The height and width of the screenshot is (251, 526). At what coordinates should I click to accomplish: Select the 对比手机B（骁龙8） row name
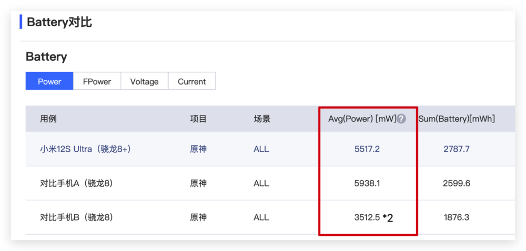[77, 217]
